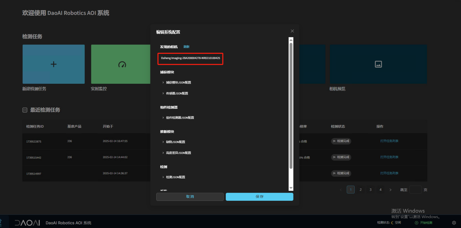Click start time 2025-02-14 16:47:55
This screenshot has height=228, width=461.
point(115,141)
